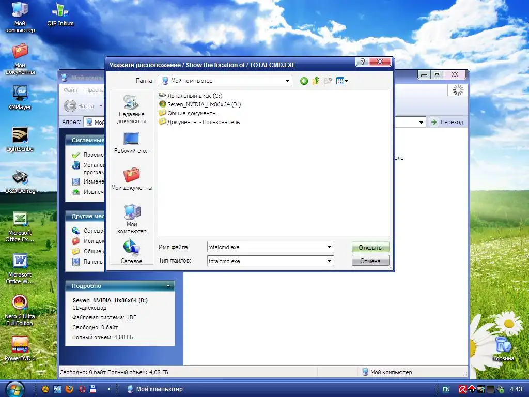The height and width of the screenshot is (397, 529).
Task: Select Мой компьютер in places bar
Action: tap(131, 219)
